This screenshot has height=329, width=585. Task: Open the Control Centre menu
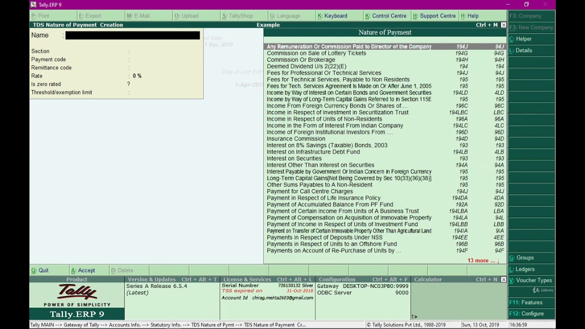pyautogui.click(x=386, y=16)
